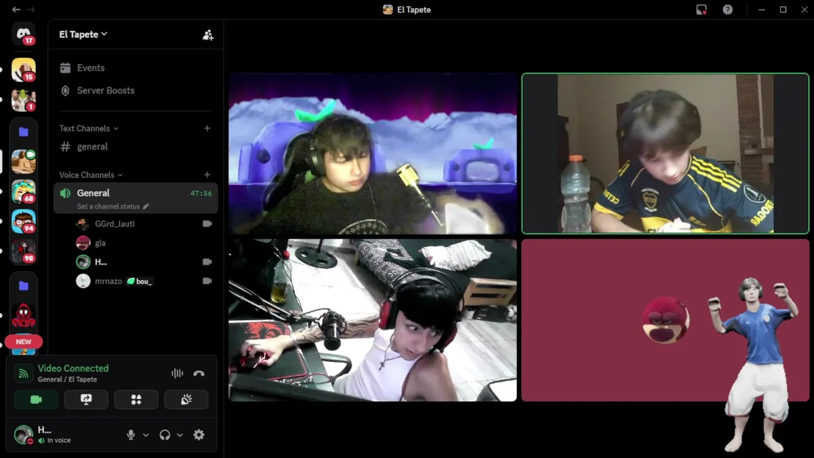Mute the microphone
This screenshot has height=458, width=814.
[131, 435]
